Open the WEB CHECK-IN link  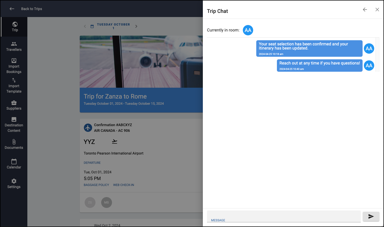[x=124, y=185]
